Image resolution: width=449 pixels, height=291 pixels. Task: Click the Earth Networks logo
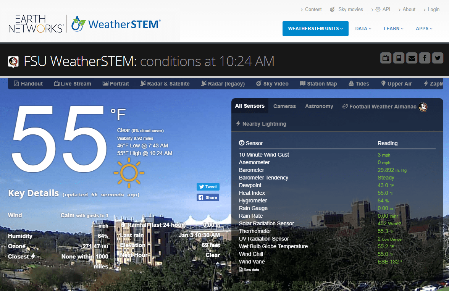pos(36,24)
